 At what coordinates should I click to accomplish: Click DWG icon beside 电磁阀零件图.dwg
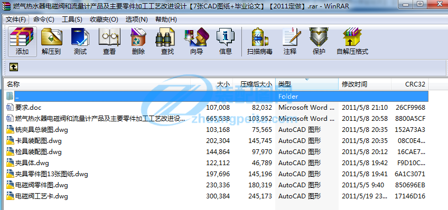(10, 185)
